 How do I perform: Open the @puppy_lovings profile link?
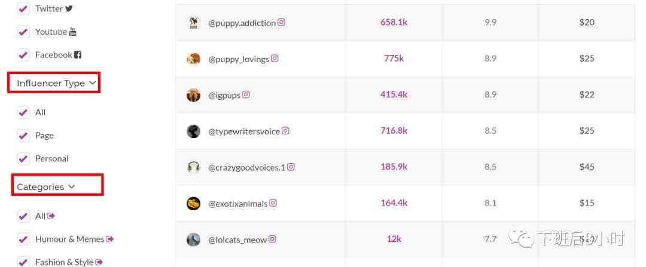238,59
